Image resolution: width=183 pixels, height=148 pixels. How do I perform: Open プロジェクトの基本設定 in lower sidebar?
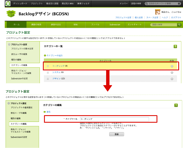point(21,107)
